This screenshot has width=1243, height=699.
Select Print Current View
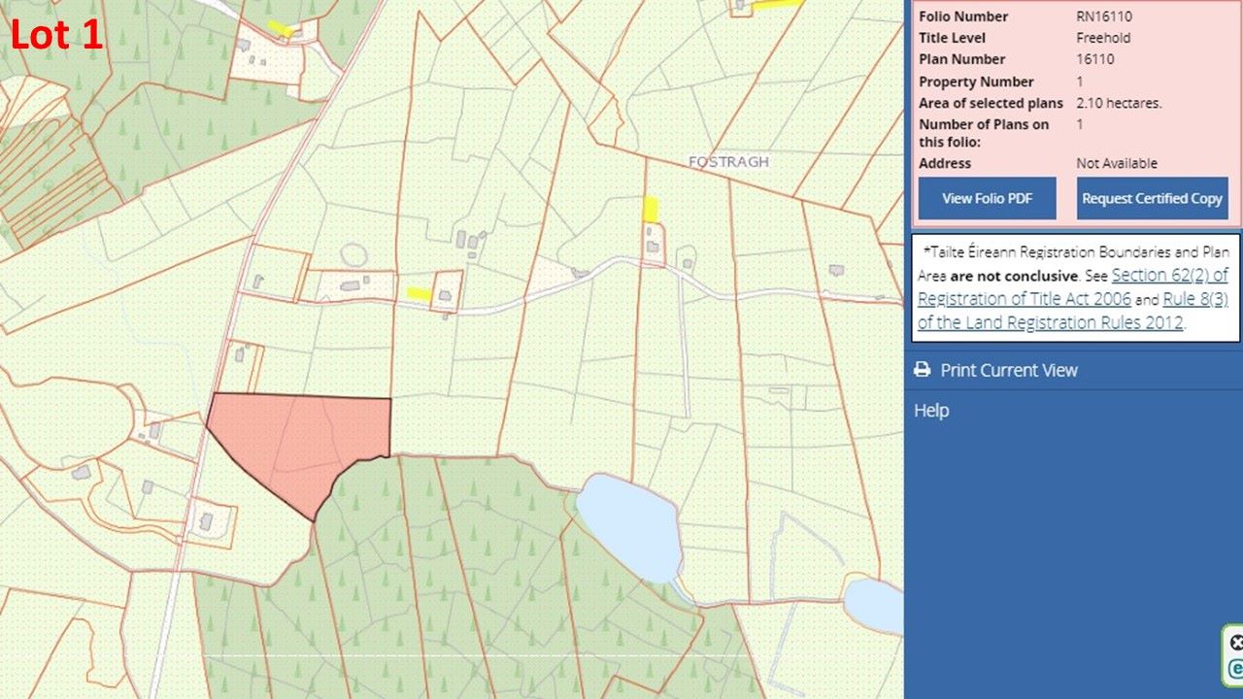click(x=1008, y=370)
